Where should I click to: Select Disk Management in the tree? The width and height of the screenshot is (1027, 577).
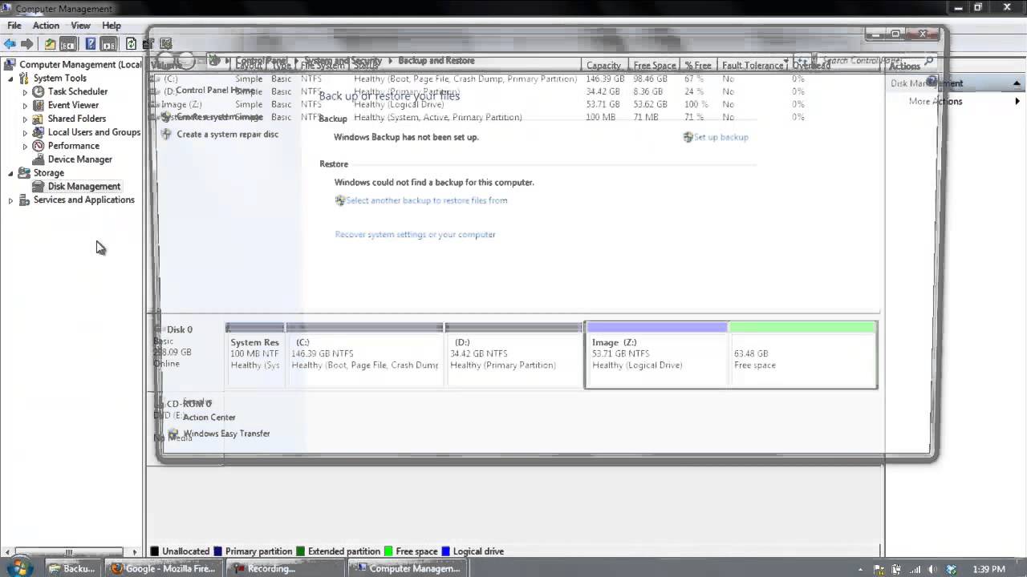click(x=83, y=187)
